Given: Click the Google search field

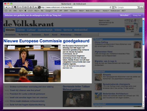Looking at the screenshot, I should pyautogui.click(x=126, y=7).
